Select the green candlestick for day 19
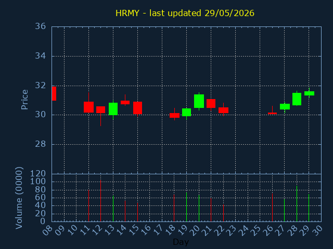Image resolution: width=333 pixels, height=249 pixels. point(186,112)
